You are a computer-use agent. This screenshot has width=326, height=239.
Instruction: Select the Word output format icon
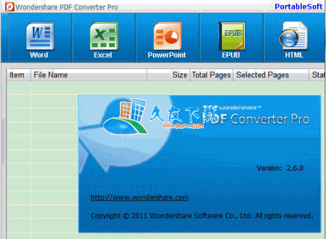point(40,36)
